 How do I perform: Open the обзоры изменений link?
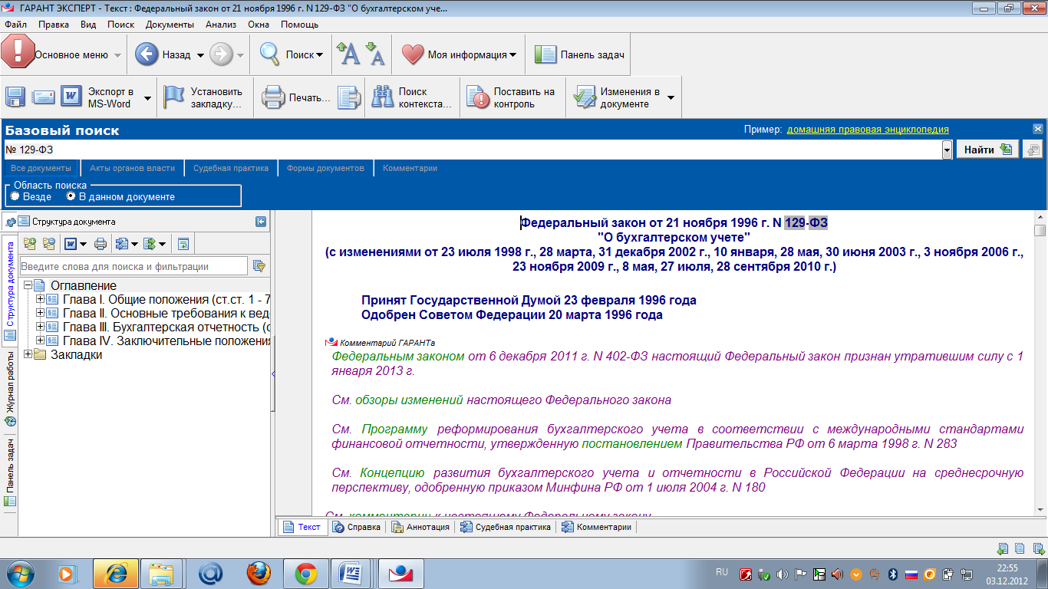(409, 400)
